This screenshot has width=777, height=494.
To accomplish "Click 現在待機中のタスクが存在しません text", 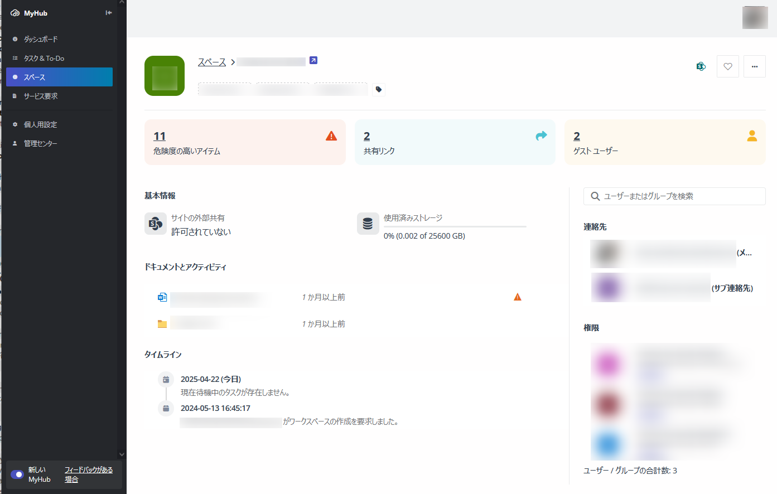I will point(235,393).
